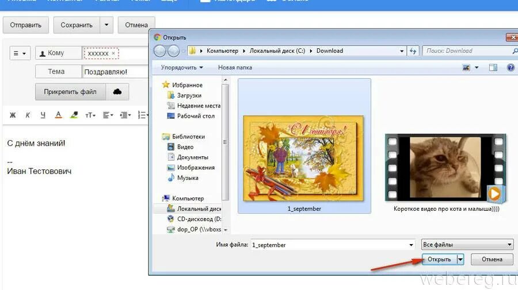Open font size (тТ) dropdown
The width and height of the screenshot is (518, 290).
coord(90,115)
